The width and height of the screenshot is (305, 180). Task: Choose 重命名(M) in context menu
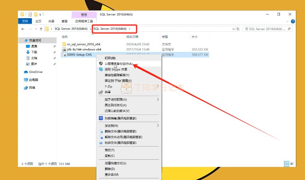click(x=129, y=174)
